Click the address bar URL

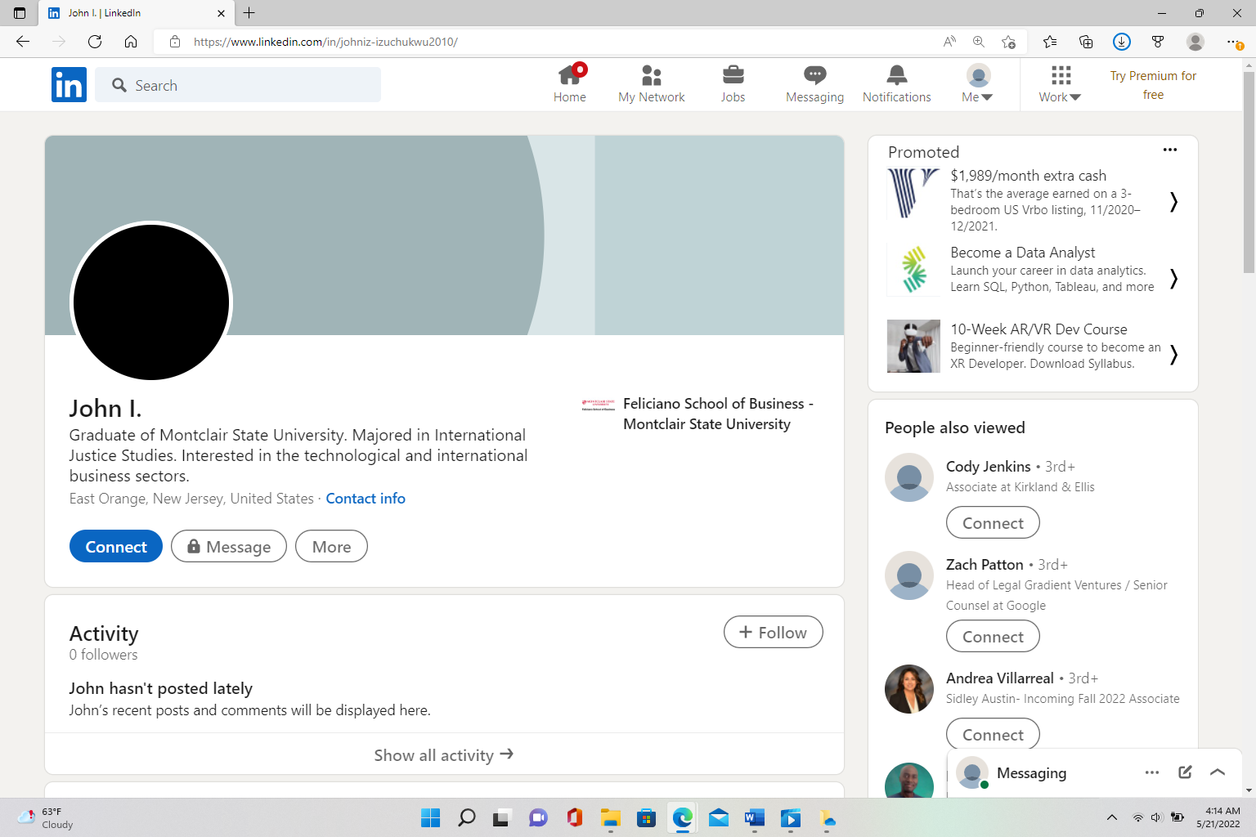[325, 42]
